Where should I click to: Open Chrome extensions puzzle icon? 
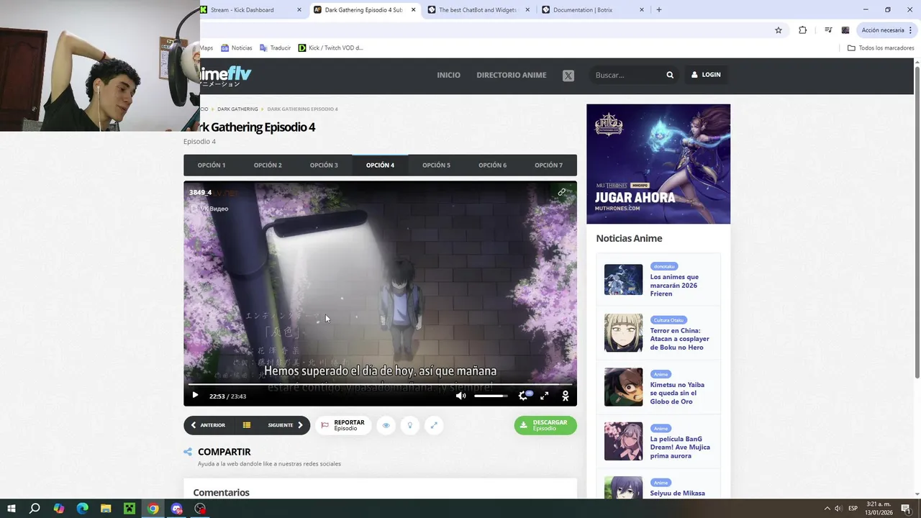point(803,30)
